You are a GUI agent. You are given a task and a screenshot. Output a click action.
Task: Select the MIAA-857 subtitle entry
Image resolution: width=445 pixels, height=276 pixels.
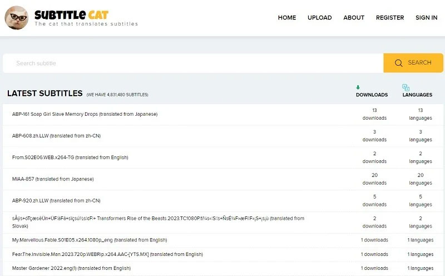tap(53, 179)
